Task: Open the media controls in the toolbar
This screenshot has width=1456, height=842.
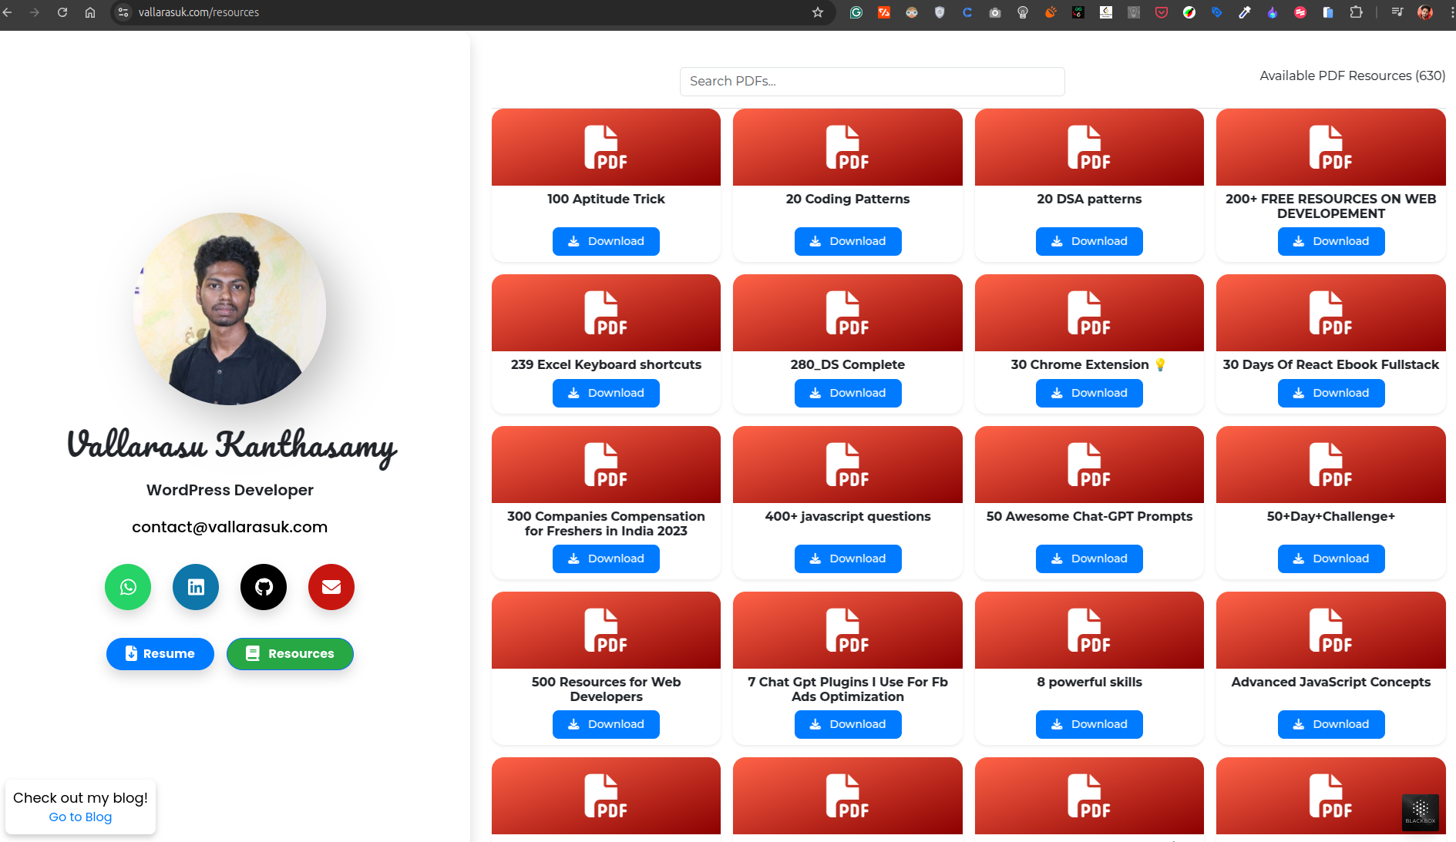Action: (x=1397, y=12)
